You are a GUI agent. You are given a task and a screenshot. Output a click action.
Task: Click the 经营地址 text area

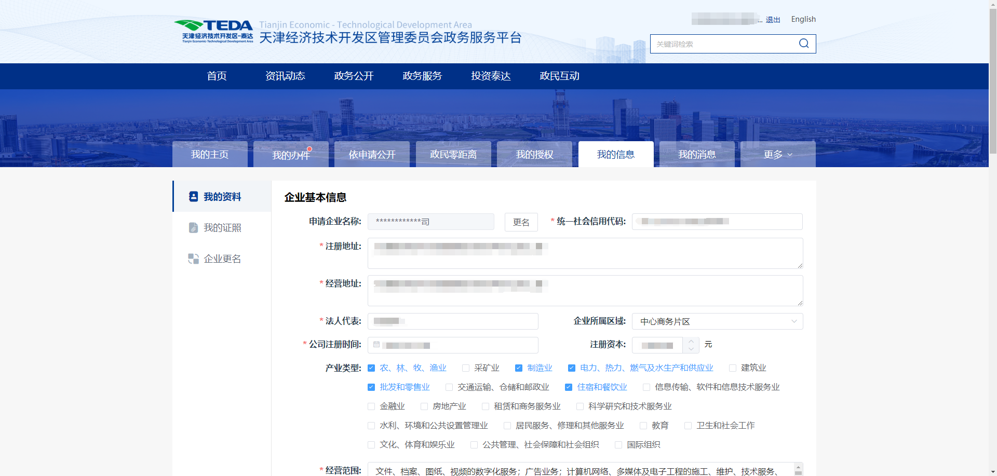pyautogui.click(x=585, y=291)
